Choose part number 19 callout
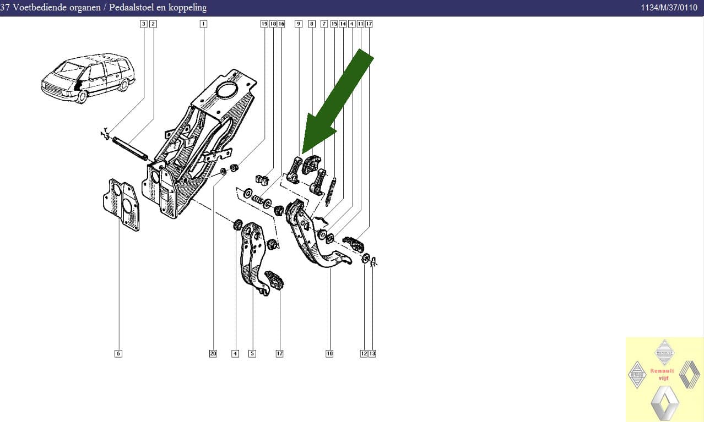704x422 pixels. point(264,24)
